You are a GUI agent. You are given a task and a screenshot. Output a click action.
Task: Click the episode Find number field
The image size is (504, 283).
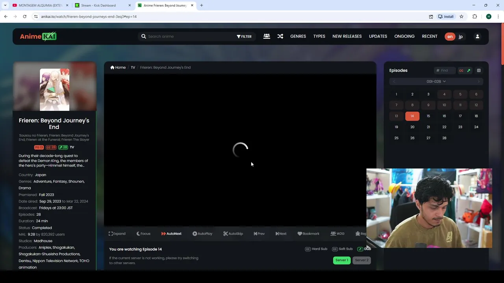coord(445,70)
